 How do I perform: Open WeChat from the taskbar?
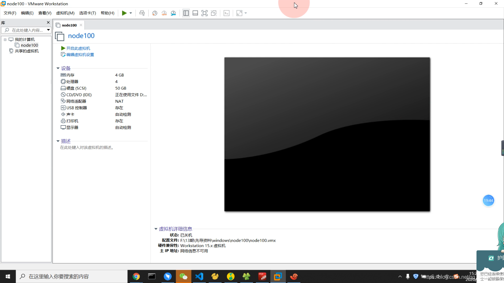pos(183,276)
